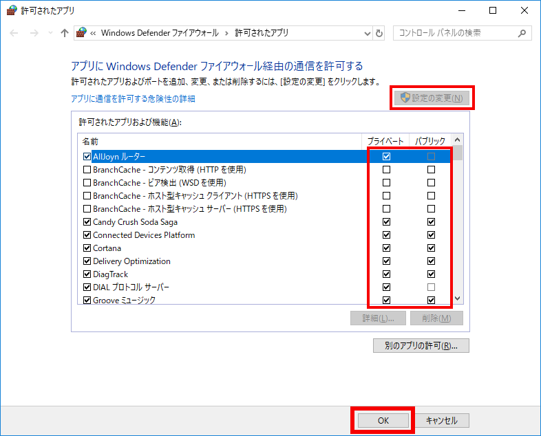The width and height of the screenshot is (541, 436).
Task: Click the search magnifier icon
Action: click(x=522, y=33)
